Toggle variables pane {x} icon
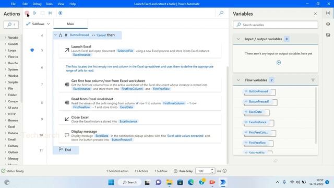Screen dimensions: 334x188 pos(328,13)
